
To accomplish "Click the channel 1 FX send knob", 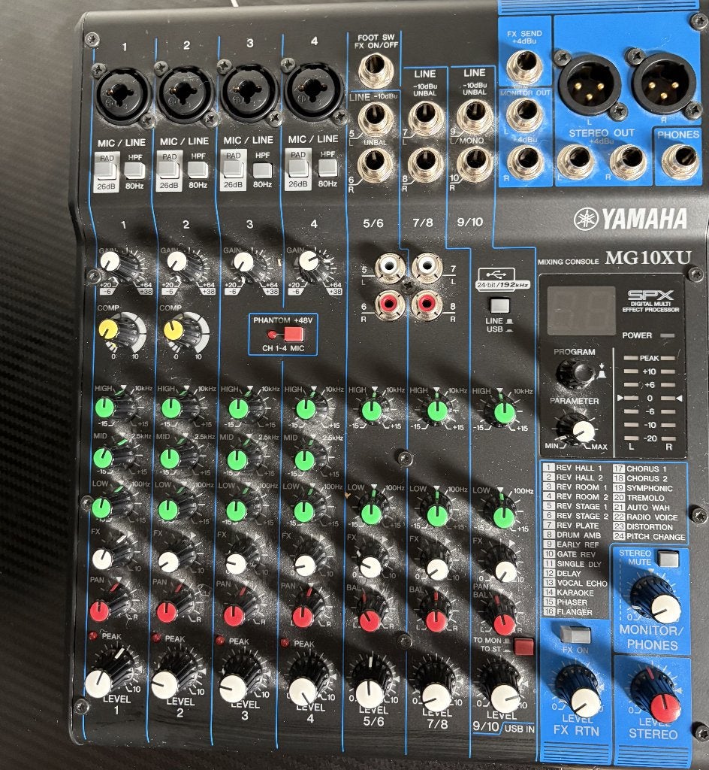I will 102,559.
